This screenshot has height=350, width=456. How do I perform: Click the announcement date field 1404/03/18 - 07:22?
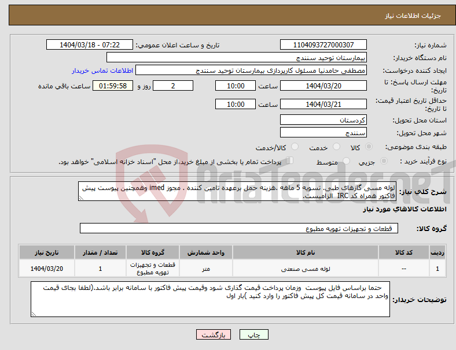coord(90,44)
